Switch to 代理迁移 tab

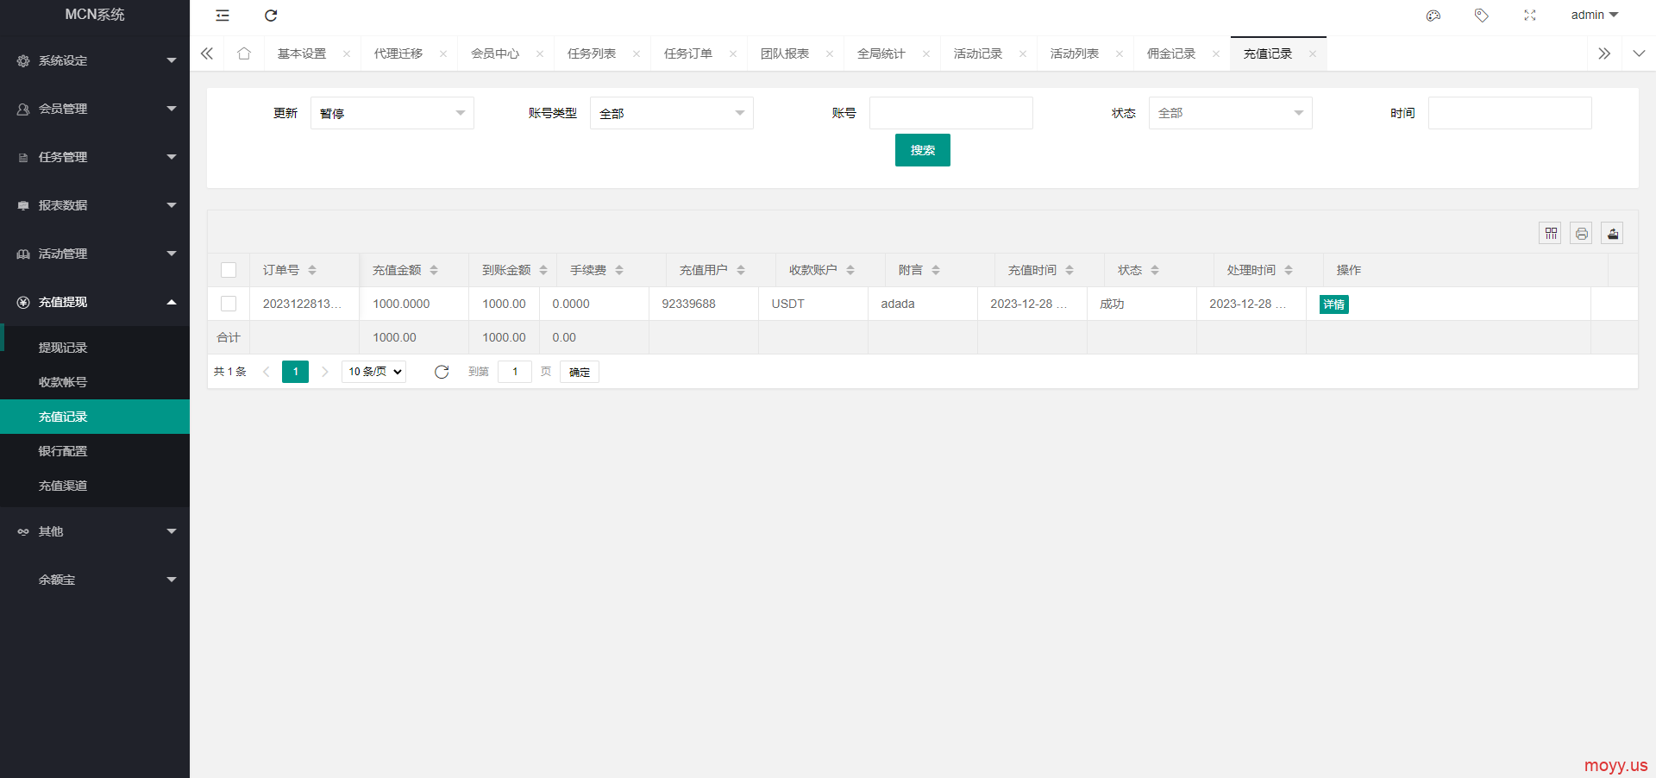[x=398, y=53]
